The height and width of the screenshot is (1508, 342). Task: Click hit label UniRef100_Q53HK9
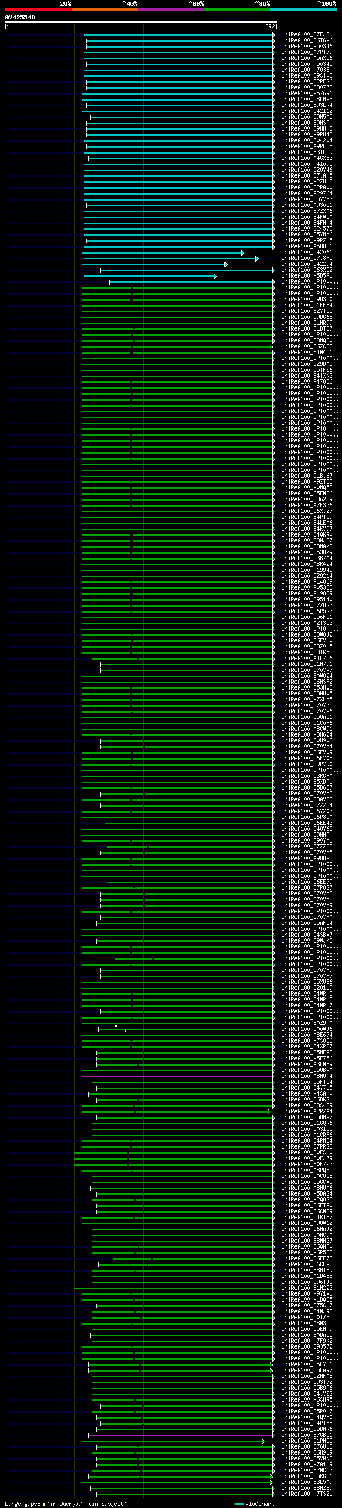tap(306, 552)
